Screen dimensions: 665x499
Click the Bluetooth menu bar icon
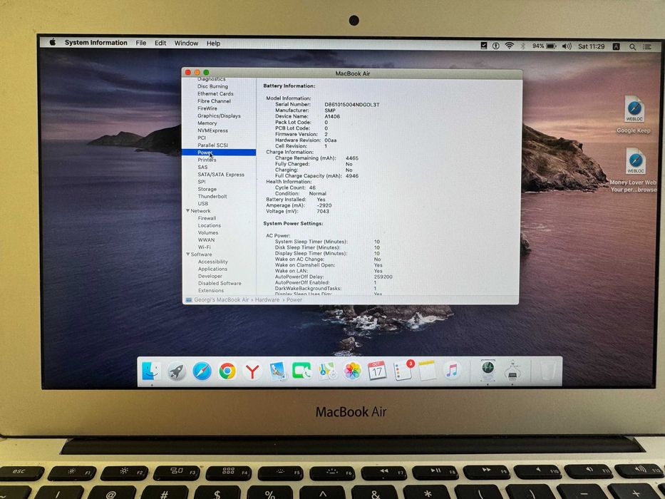(522, 46)
